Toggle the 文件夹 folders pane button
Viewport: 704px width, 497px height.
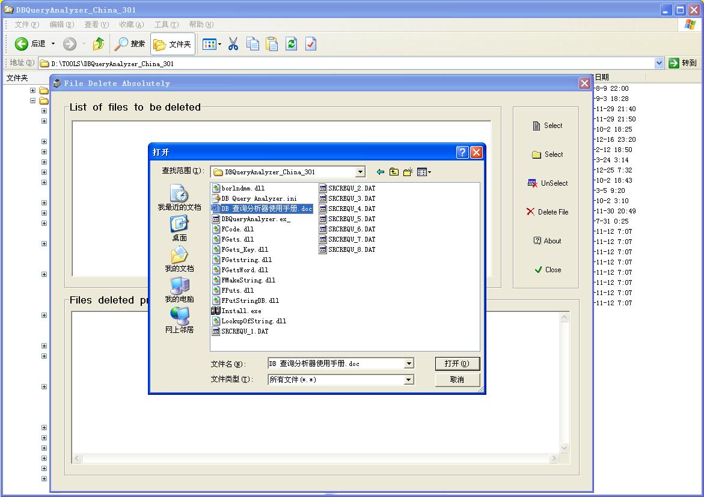[x=173, y=43]
